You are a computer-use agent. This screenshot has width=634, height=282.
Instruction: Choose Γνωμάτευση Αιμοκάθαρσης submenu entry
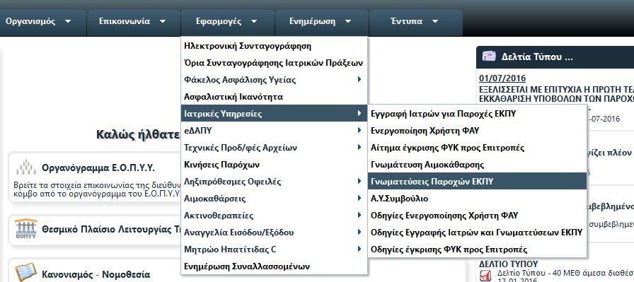477,165
